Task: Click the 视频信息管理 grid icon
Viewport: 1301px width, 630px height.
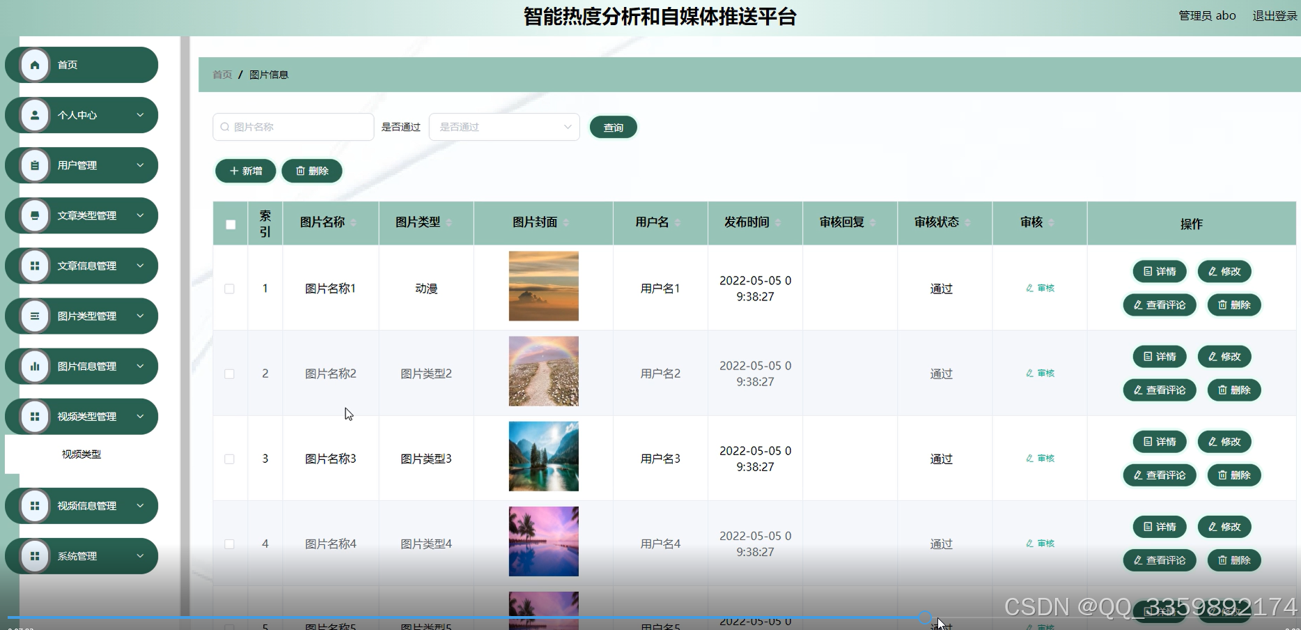Action: click(x=35, y=506)
